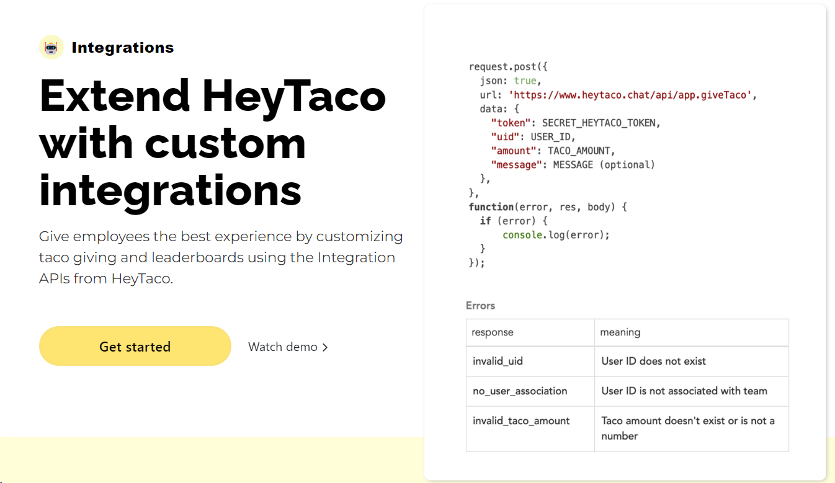Viewport: 835px width, 483px height.
Task: Click the json: true code line
Action: click(x=511, y=81)
